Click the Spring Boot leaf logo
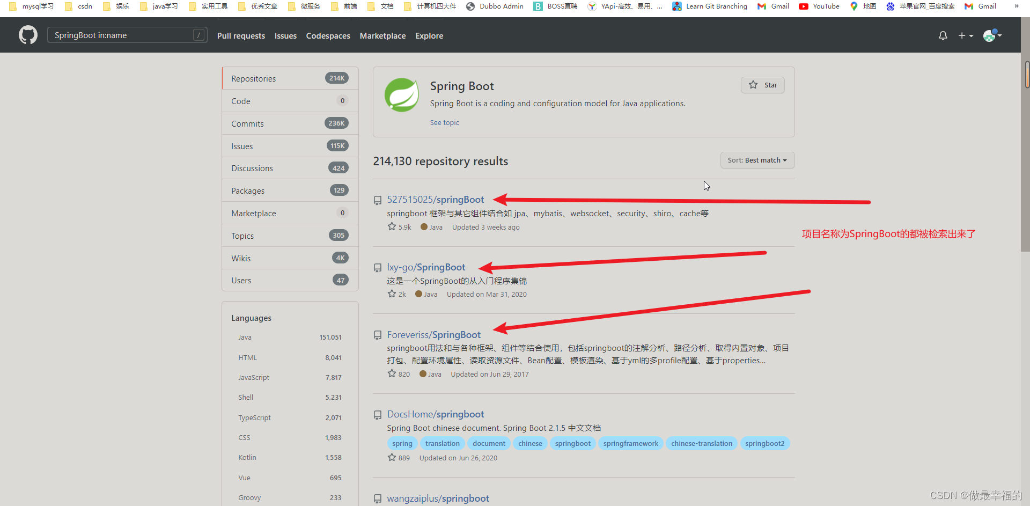The width and height of the screenshot is (1030, 506). tap(402, 95)
